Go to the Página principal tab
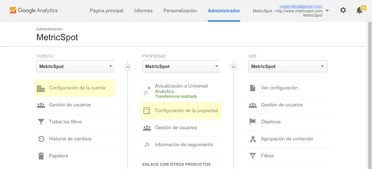The height and width of the screenshot is (169, 372). pos(106,10)
